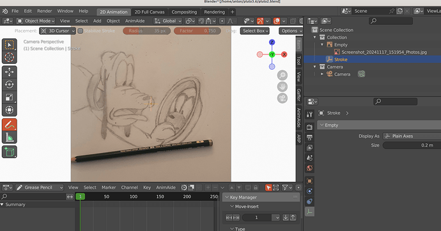
Task: Open the Options dropdown
Action: [291, 31]
